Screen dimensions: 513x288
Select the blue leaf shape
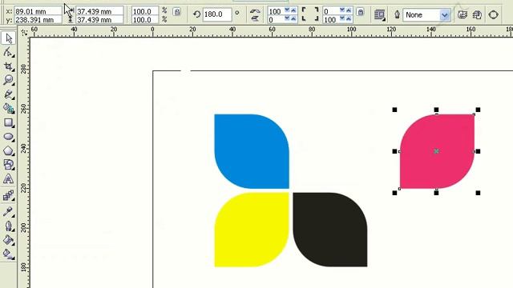tap(252, 151)
